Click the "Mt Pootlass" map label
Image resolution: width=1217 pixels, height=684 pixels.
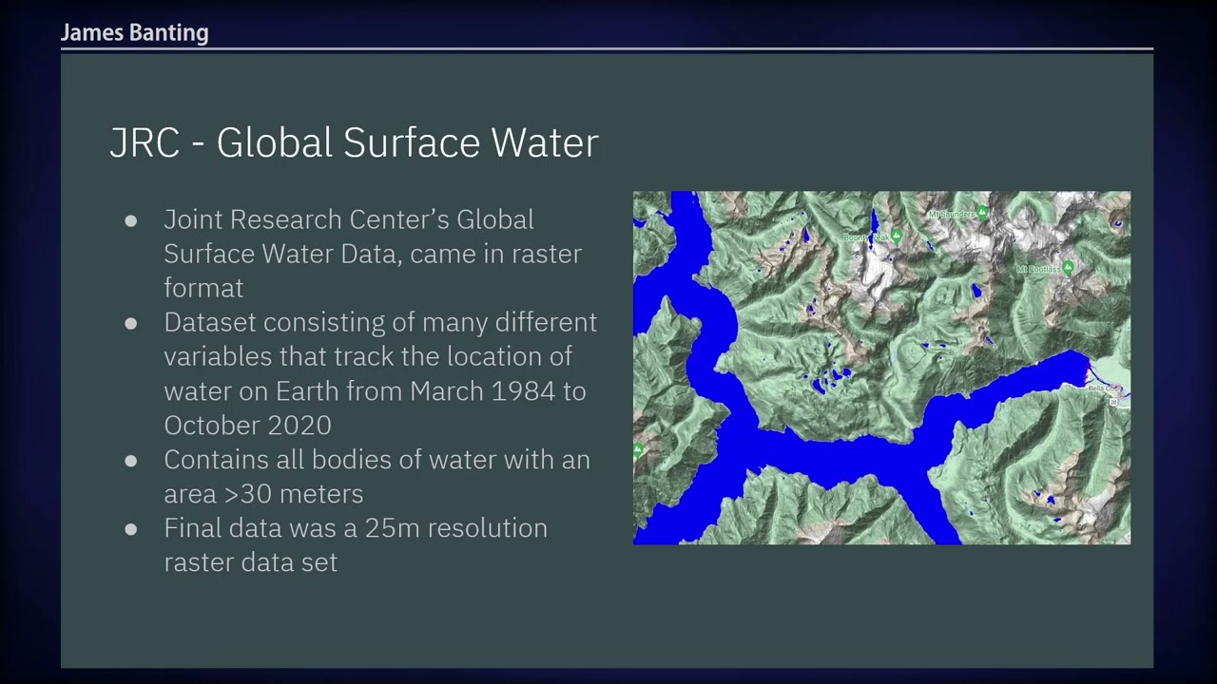[1038, 270]
